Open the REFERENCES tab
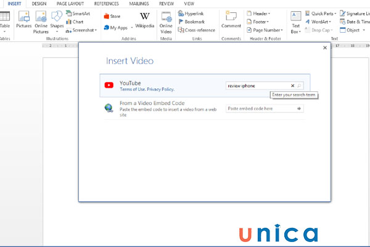370x247 pixels. click(107, 4)
